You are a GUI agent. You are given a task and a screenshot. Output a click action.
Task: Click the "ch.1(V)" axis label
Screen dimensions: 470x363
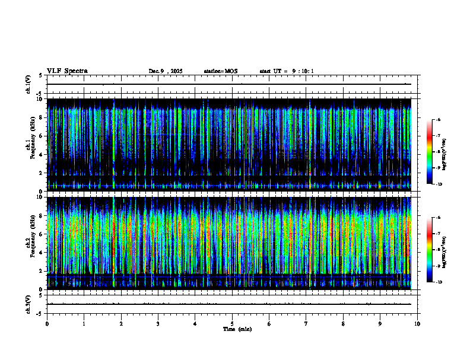pyautogui.click(x=28, y=84)
